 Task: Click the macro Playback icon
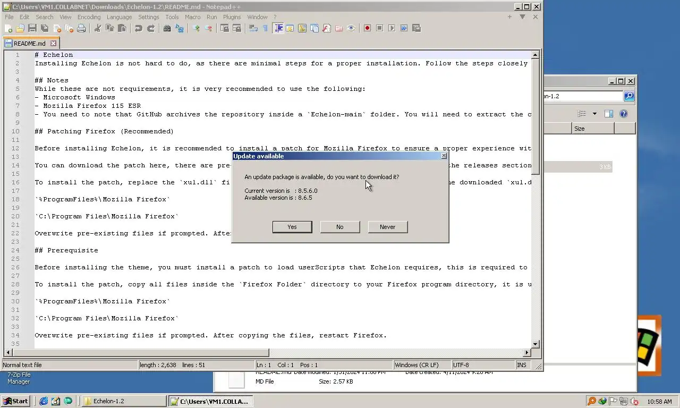click(392, 28)
